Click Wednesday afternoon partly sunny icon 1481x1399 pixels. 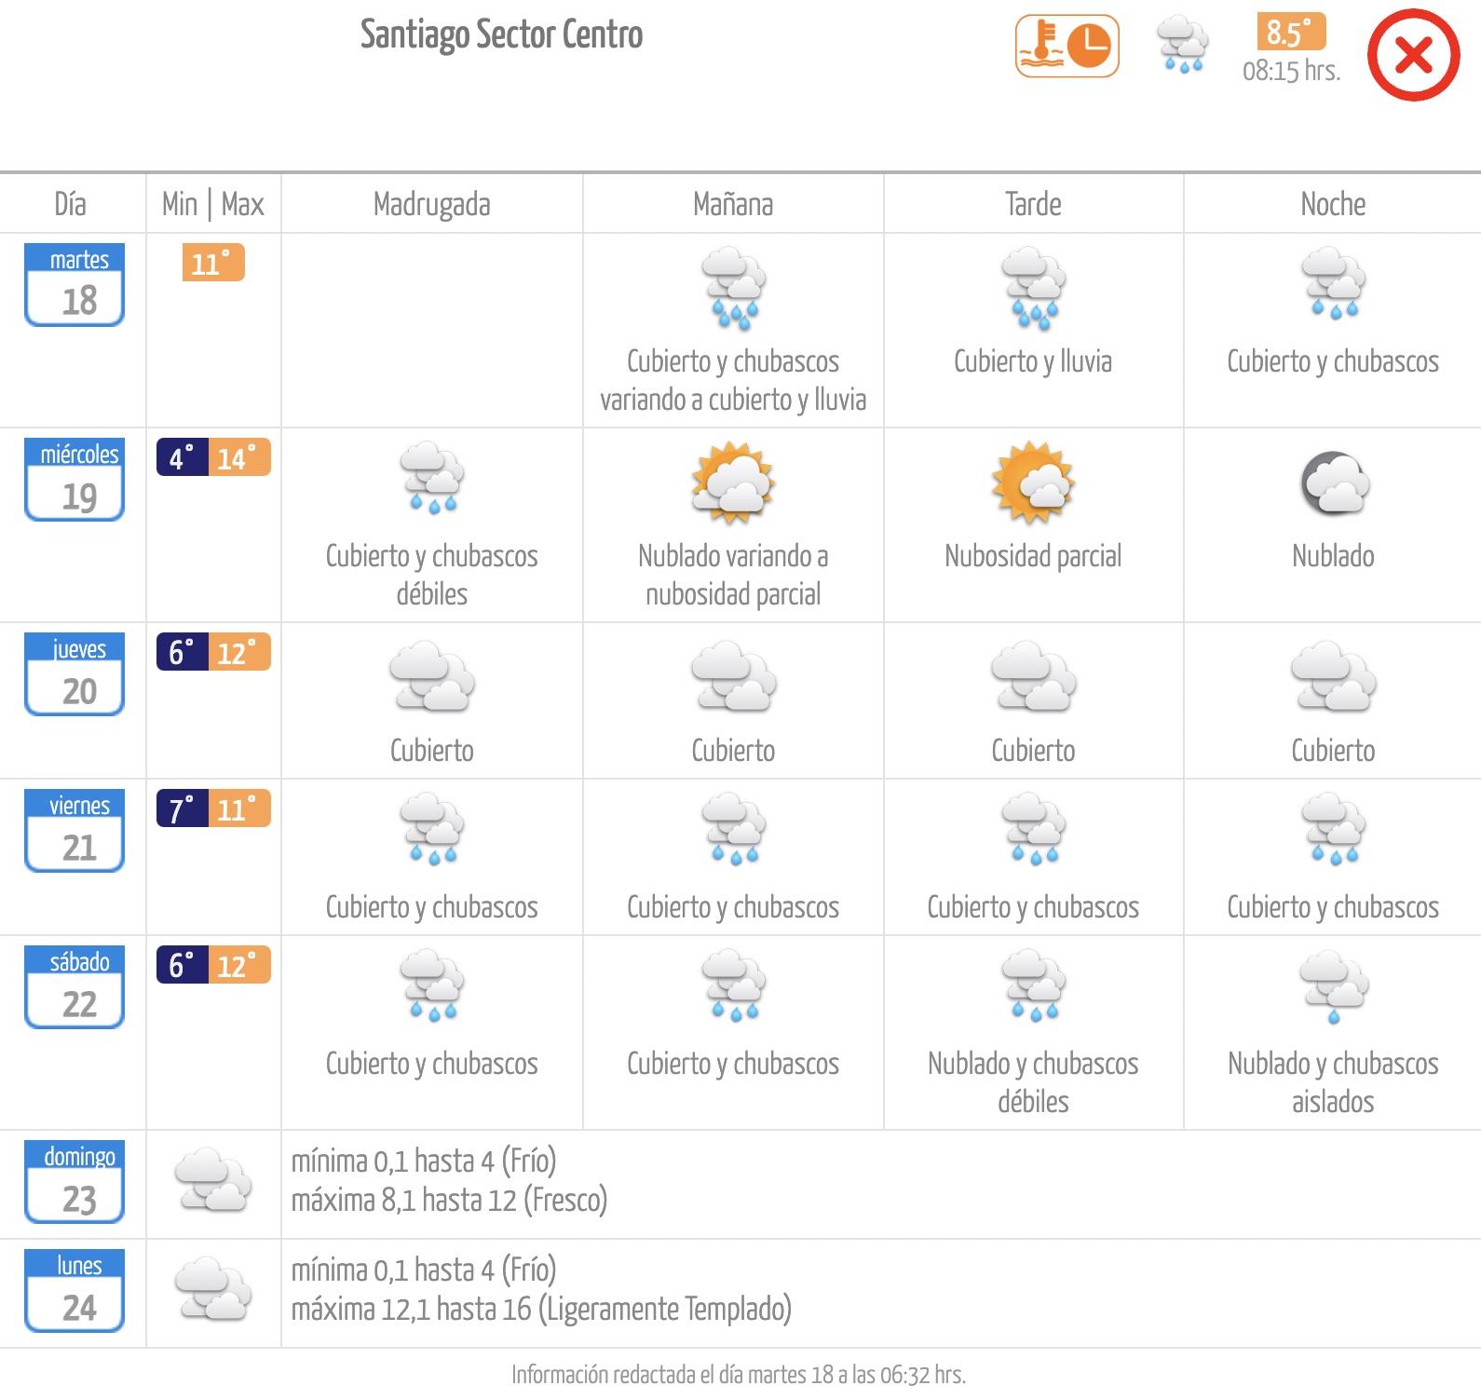click(x=1033, y=482)
